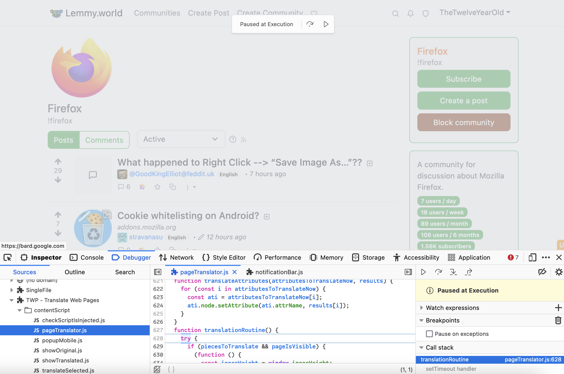Viewport: 564px width, 374px height.
Task: Open checkScriptIsInjected.js in the source tree
Action: coord(74,320)
